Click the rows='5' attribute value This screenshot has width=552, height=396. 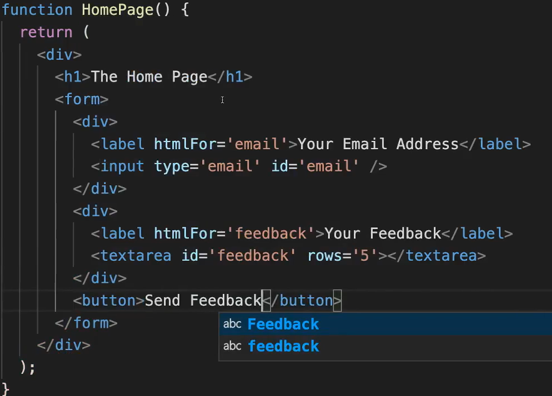pyautogui.click(x=365, y=256)
